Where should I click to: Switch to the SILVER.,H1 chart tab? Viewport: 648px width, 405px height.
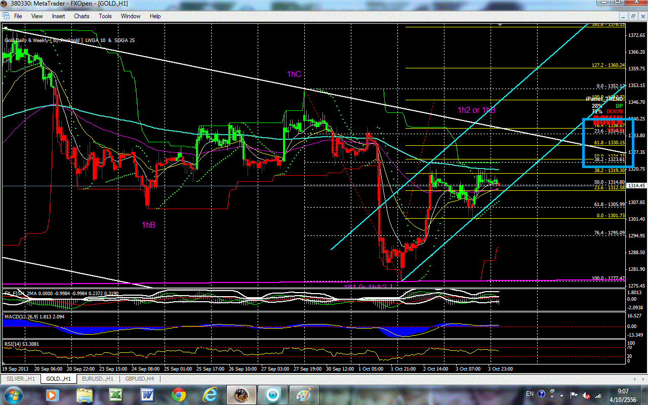(19, 379)
